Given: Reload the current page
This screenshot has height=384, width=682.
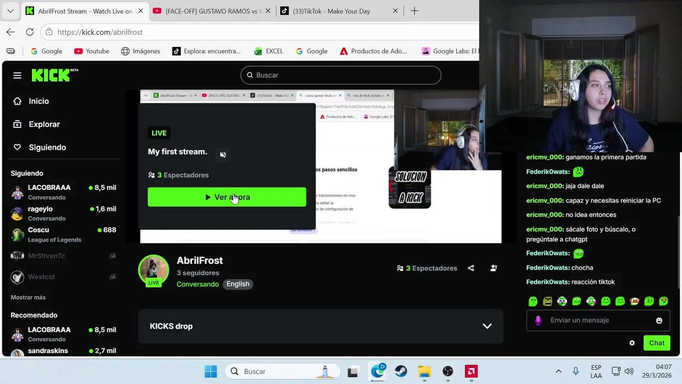Looking at the screenshot, I should pos(30,32).
